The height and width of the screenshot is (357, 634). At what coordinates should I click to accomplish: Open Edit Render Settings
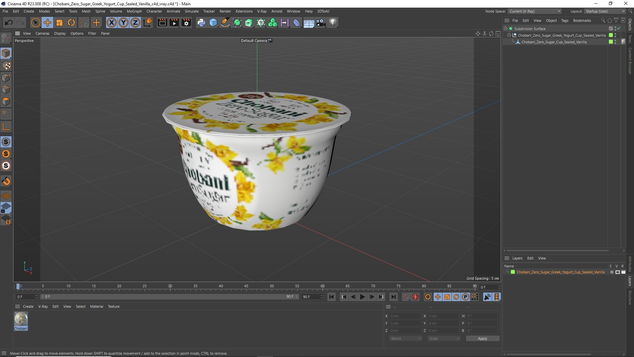tap(187, 22)
